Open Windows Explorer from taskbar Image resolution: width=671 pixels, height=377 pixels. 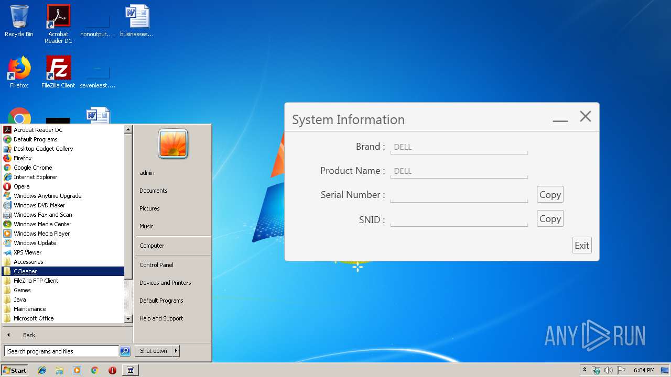tap(59, 370)
